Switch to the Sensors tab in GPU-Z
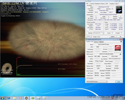This screenshot has height=100, width=125. click(x=96, y=42)
